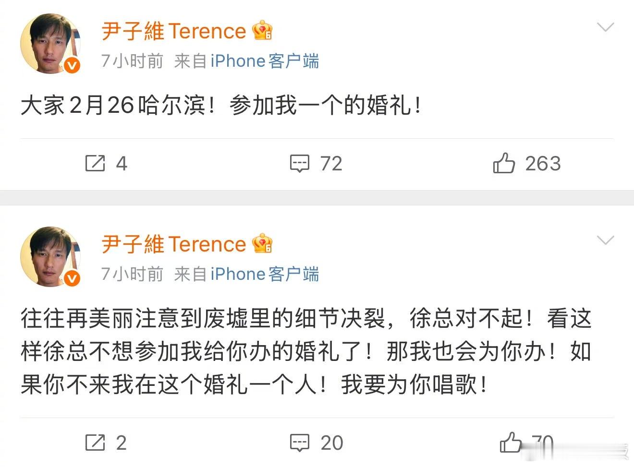This screenshot has height=467, width=634.
Task: Click the repost icon on the first post
Action: [x=96, y=164]
